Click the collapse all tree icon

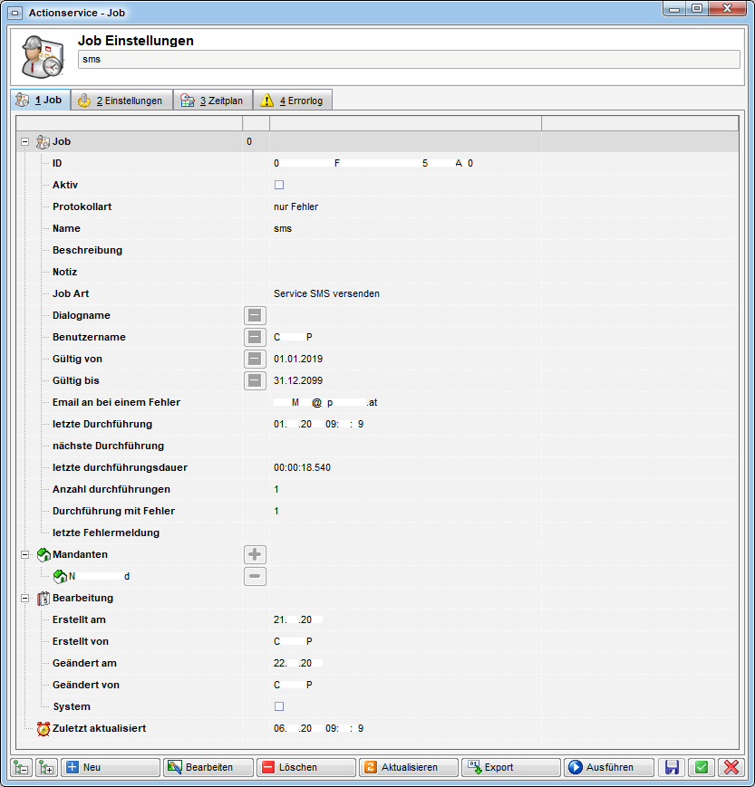click(22, 767)
